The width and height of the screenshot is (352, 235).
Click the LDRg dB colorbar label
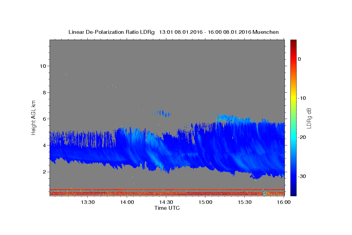(309, 117)
